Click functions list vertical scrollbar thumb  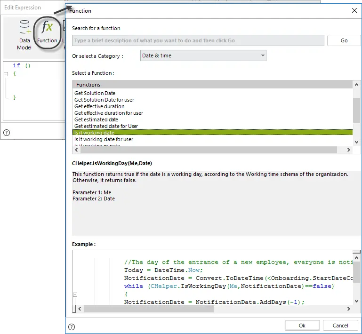[356, 110]
